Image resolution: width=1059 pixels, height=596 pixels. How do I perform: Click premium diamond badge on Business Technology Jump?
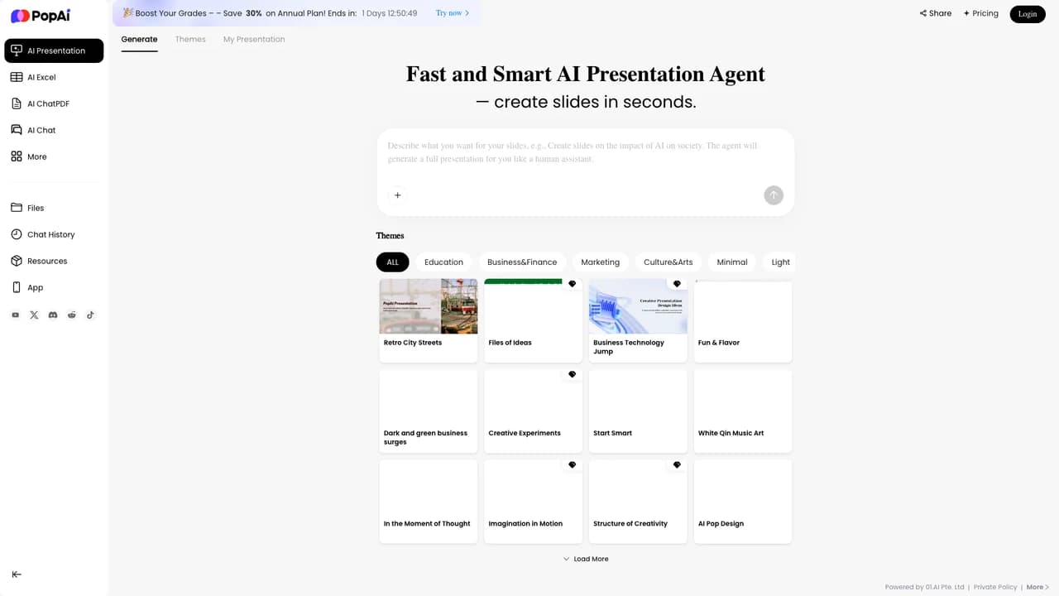(x=677, y=284)
